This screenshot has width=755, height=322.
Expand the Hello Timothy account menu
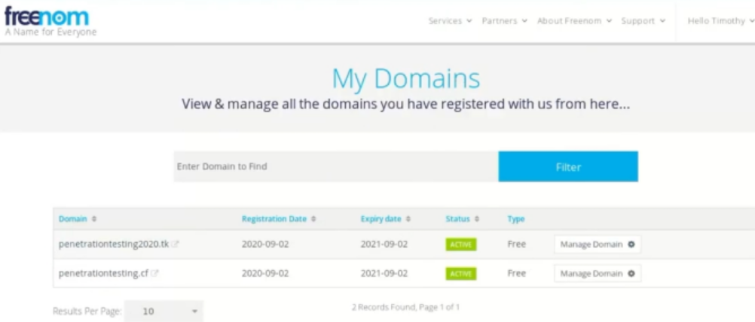[721, 21]
